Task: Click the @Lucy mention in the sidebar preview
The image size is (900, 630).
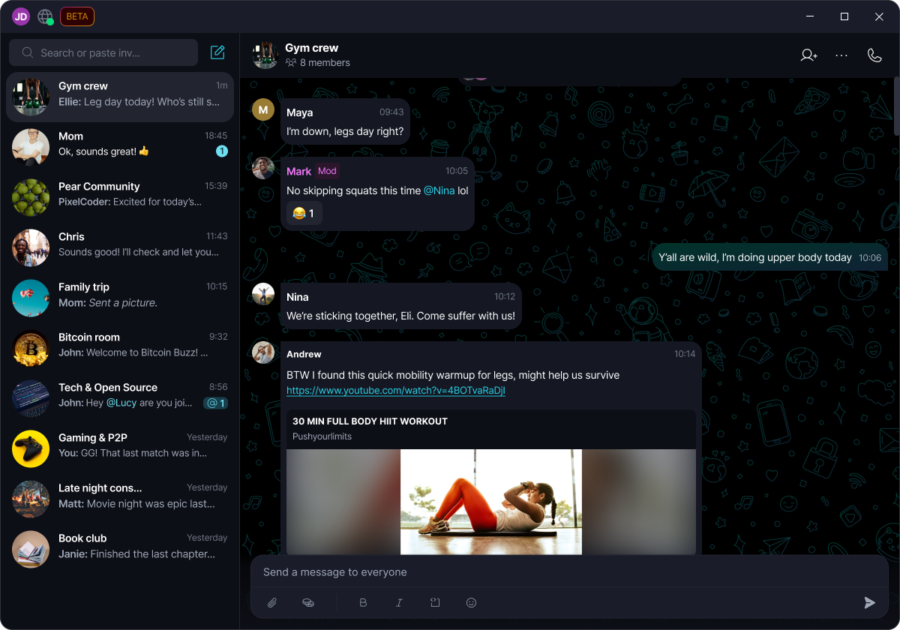Action: [x=121, y=403]
